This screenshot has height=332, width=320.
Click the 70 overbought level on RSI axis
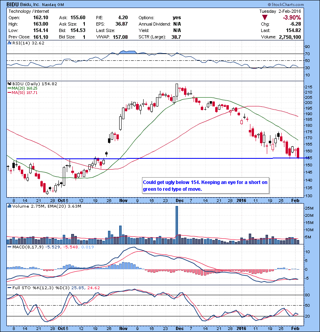[307, 54]
